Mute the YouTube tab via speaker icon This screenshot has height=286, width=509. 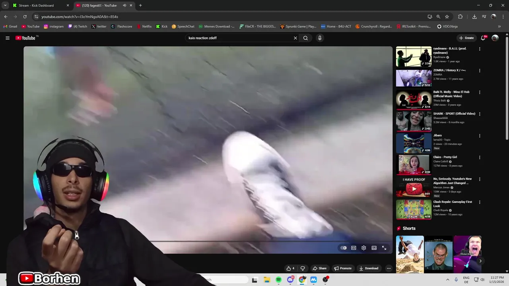point(124,6)
